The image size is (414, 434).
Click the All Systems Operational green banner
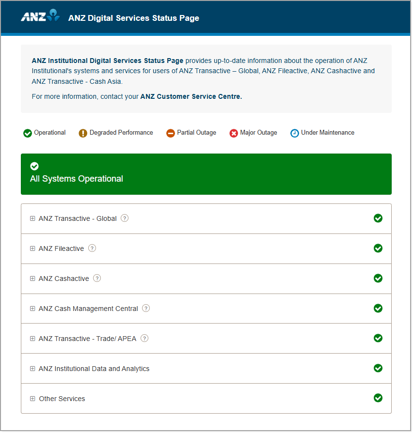[x=206, y=174]
